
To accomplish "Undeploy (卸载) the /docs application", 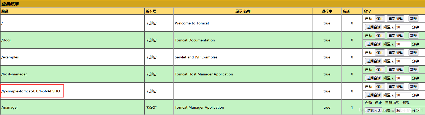I will point(414,36).
